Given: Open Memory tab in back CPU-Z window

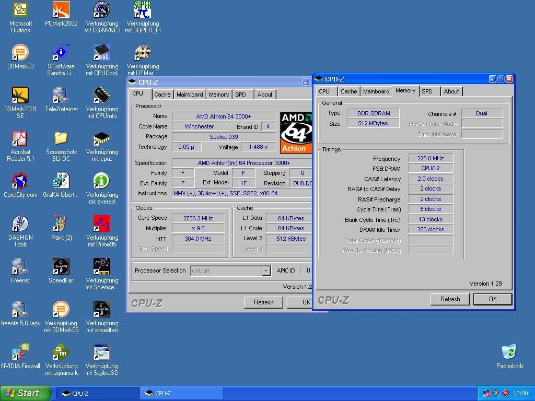Looking at the screenshot, I should coord(219,95).
